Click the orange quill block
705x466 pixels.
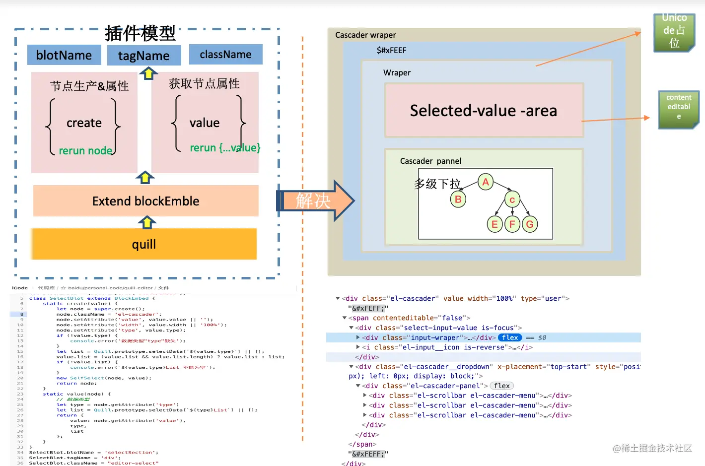tap(144, 244)
